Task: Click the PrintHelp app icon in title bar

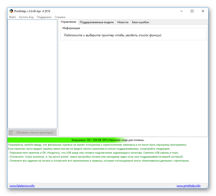Action: pos(11,11)
